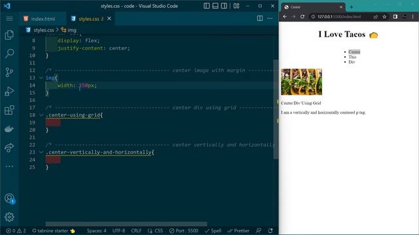Toggle Spell checker in status bar
This screenshot has width=419, height=235.
pos(213,230)
